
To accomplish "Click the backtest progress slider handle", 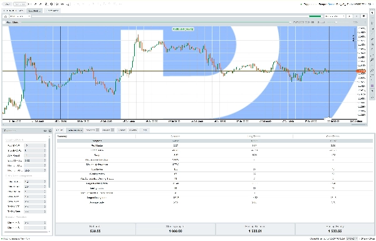I will tap(290, 23).
